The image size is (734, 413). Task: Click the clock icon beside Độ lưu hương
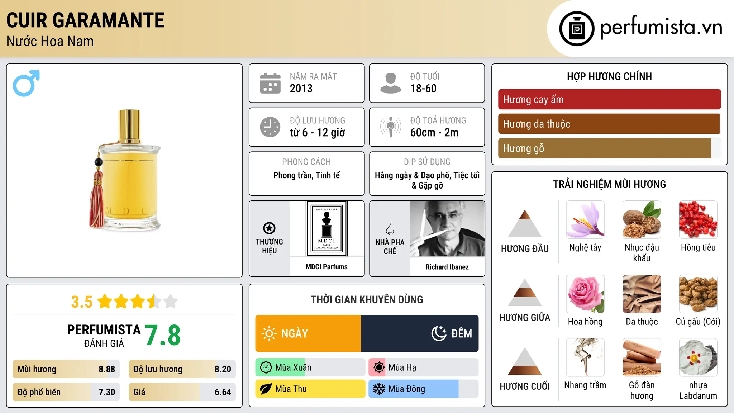tap(270, 127)
